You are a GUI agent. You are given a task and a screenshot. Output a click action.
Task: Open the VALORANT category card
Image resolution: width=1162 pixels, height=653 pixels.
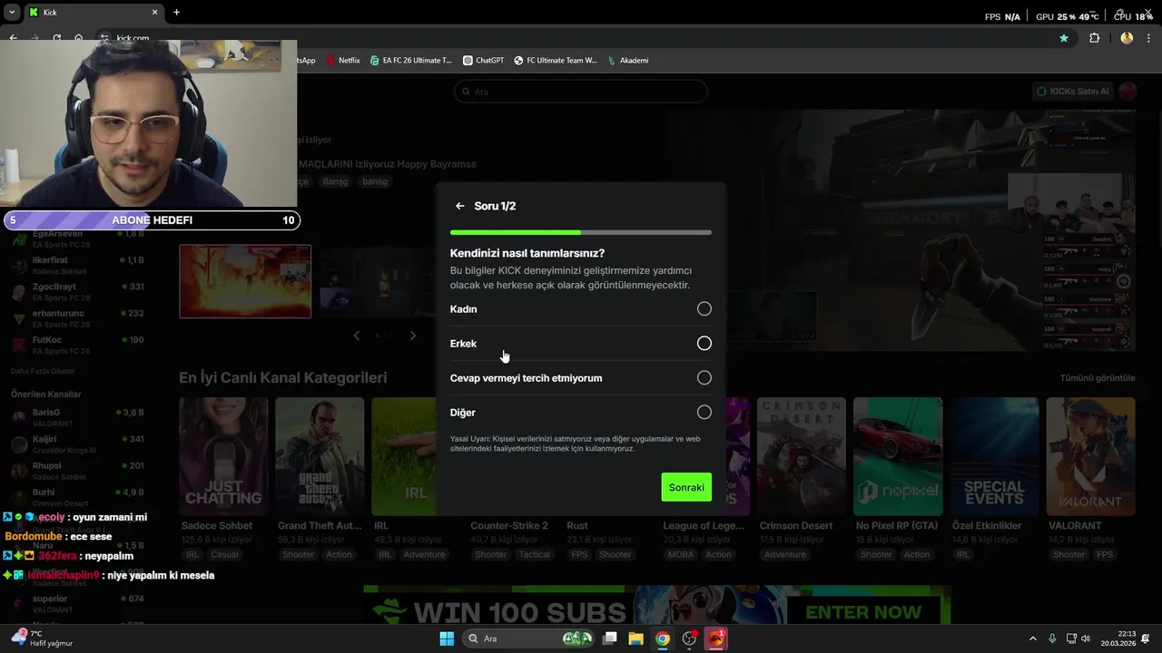pyautogui.click(x=1090, y=456)
